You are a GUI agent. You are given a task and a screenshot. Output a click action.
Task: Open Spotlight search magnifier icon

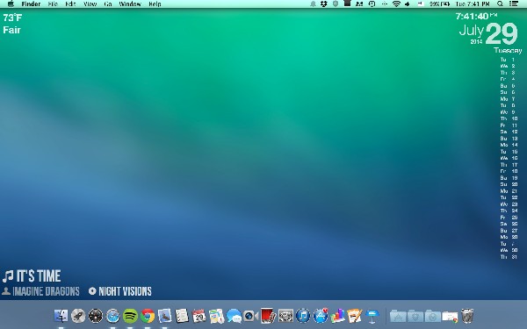point(500,4)
